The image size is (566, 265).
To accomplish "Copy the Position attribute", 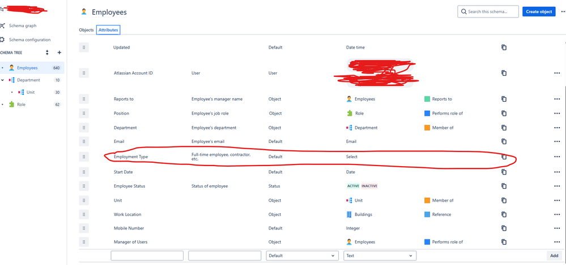I will pyautogui.click(x=504, y=114).
